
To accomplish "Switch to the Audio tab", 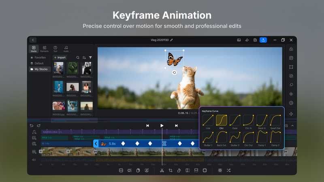I will tap(66, 49).
